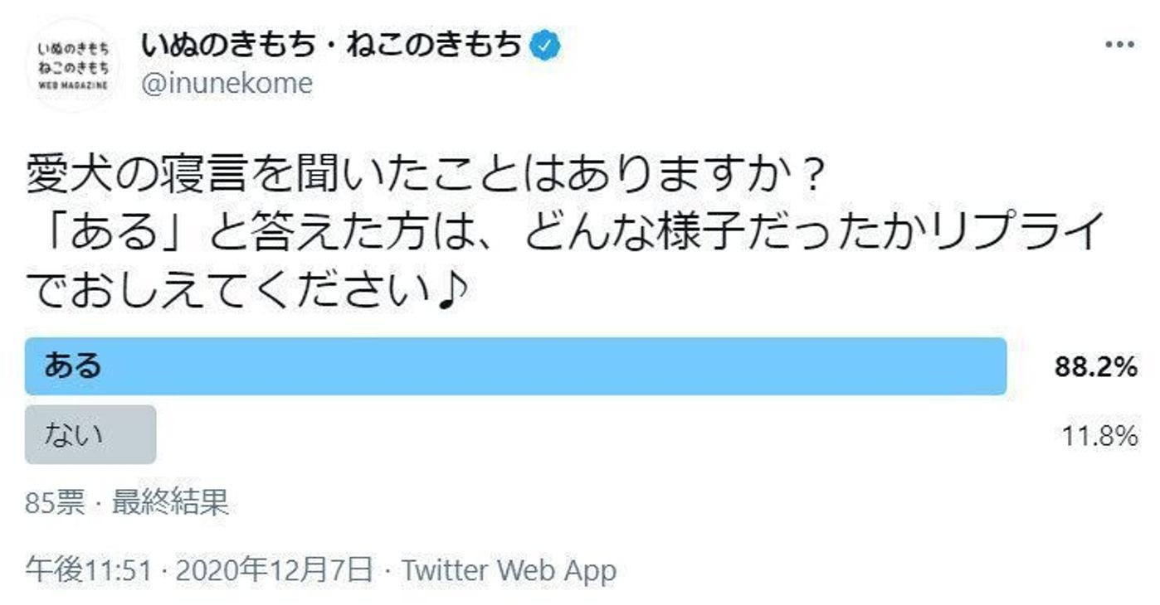Click the 最終結果 final results label
The height and width of the screenshot is (605, 1160).
170,503
